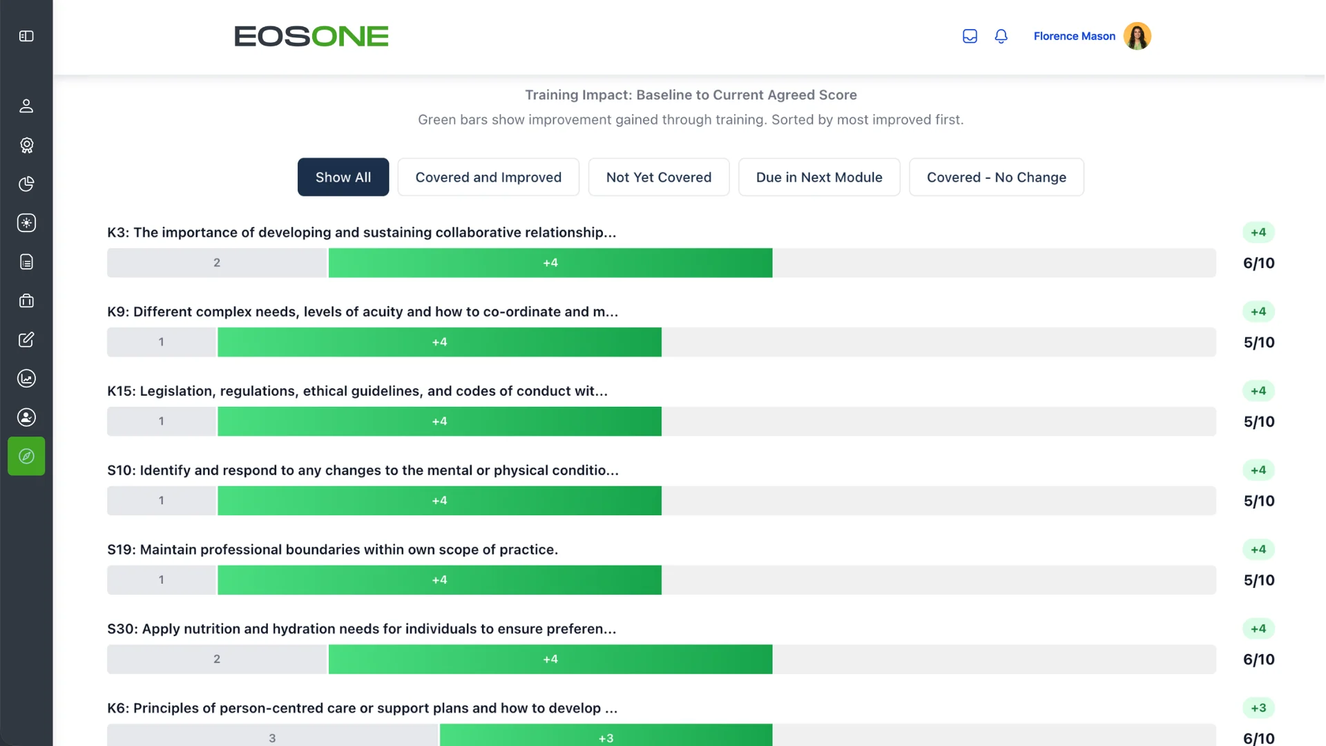Image resolution: width=1326 pixels, height=746 pixels.
Task: Click the Training Impact heading
Action: 691,95
